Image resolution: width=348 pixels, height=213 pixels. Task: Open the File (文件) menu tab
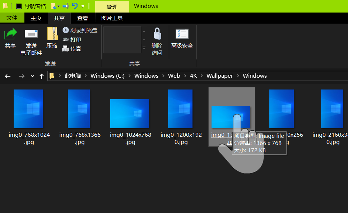pyautogui.click(x=12, y=18)
